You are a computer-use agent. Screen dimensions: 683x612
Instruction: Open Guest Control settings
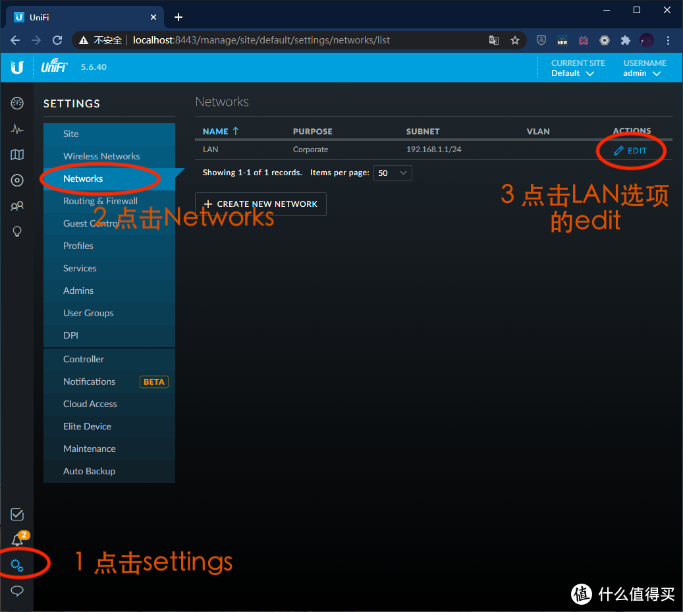click(x=109, y=223)
